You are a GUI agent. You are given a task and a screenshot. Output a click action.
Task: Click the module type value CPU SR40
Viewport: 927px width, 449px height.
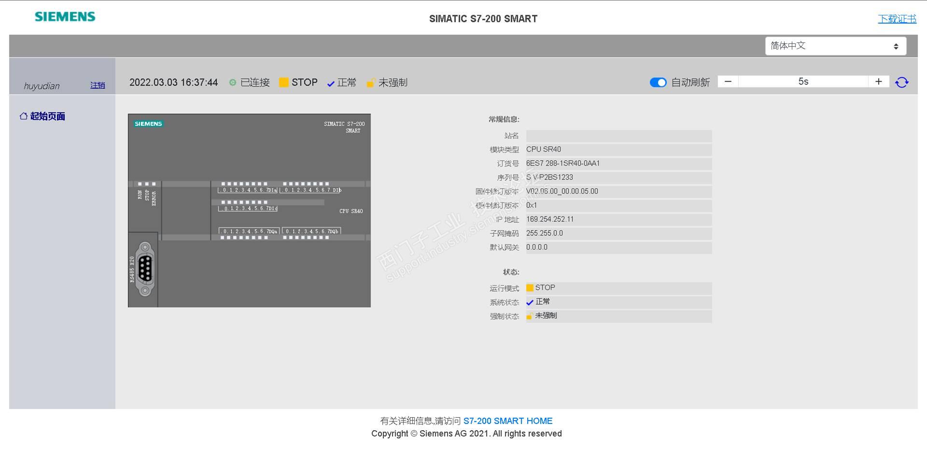tap(544, 150)
